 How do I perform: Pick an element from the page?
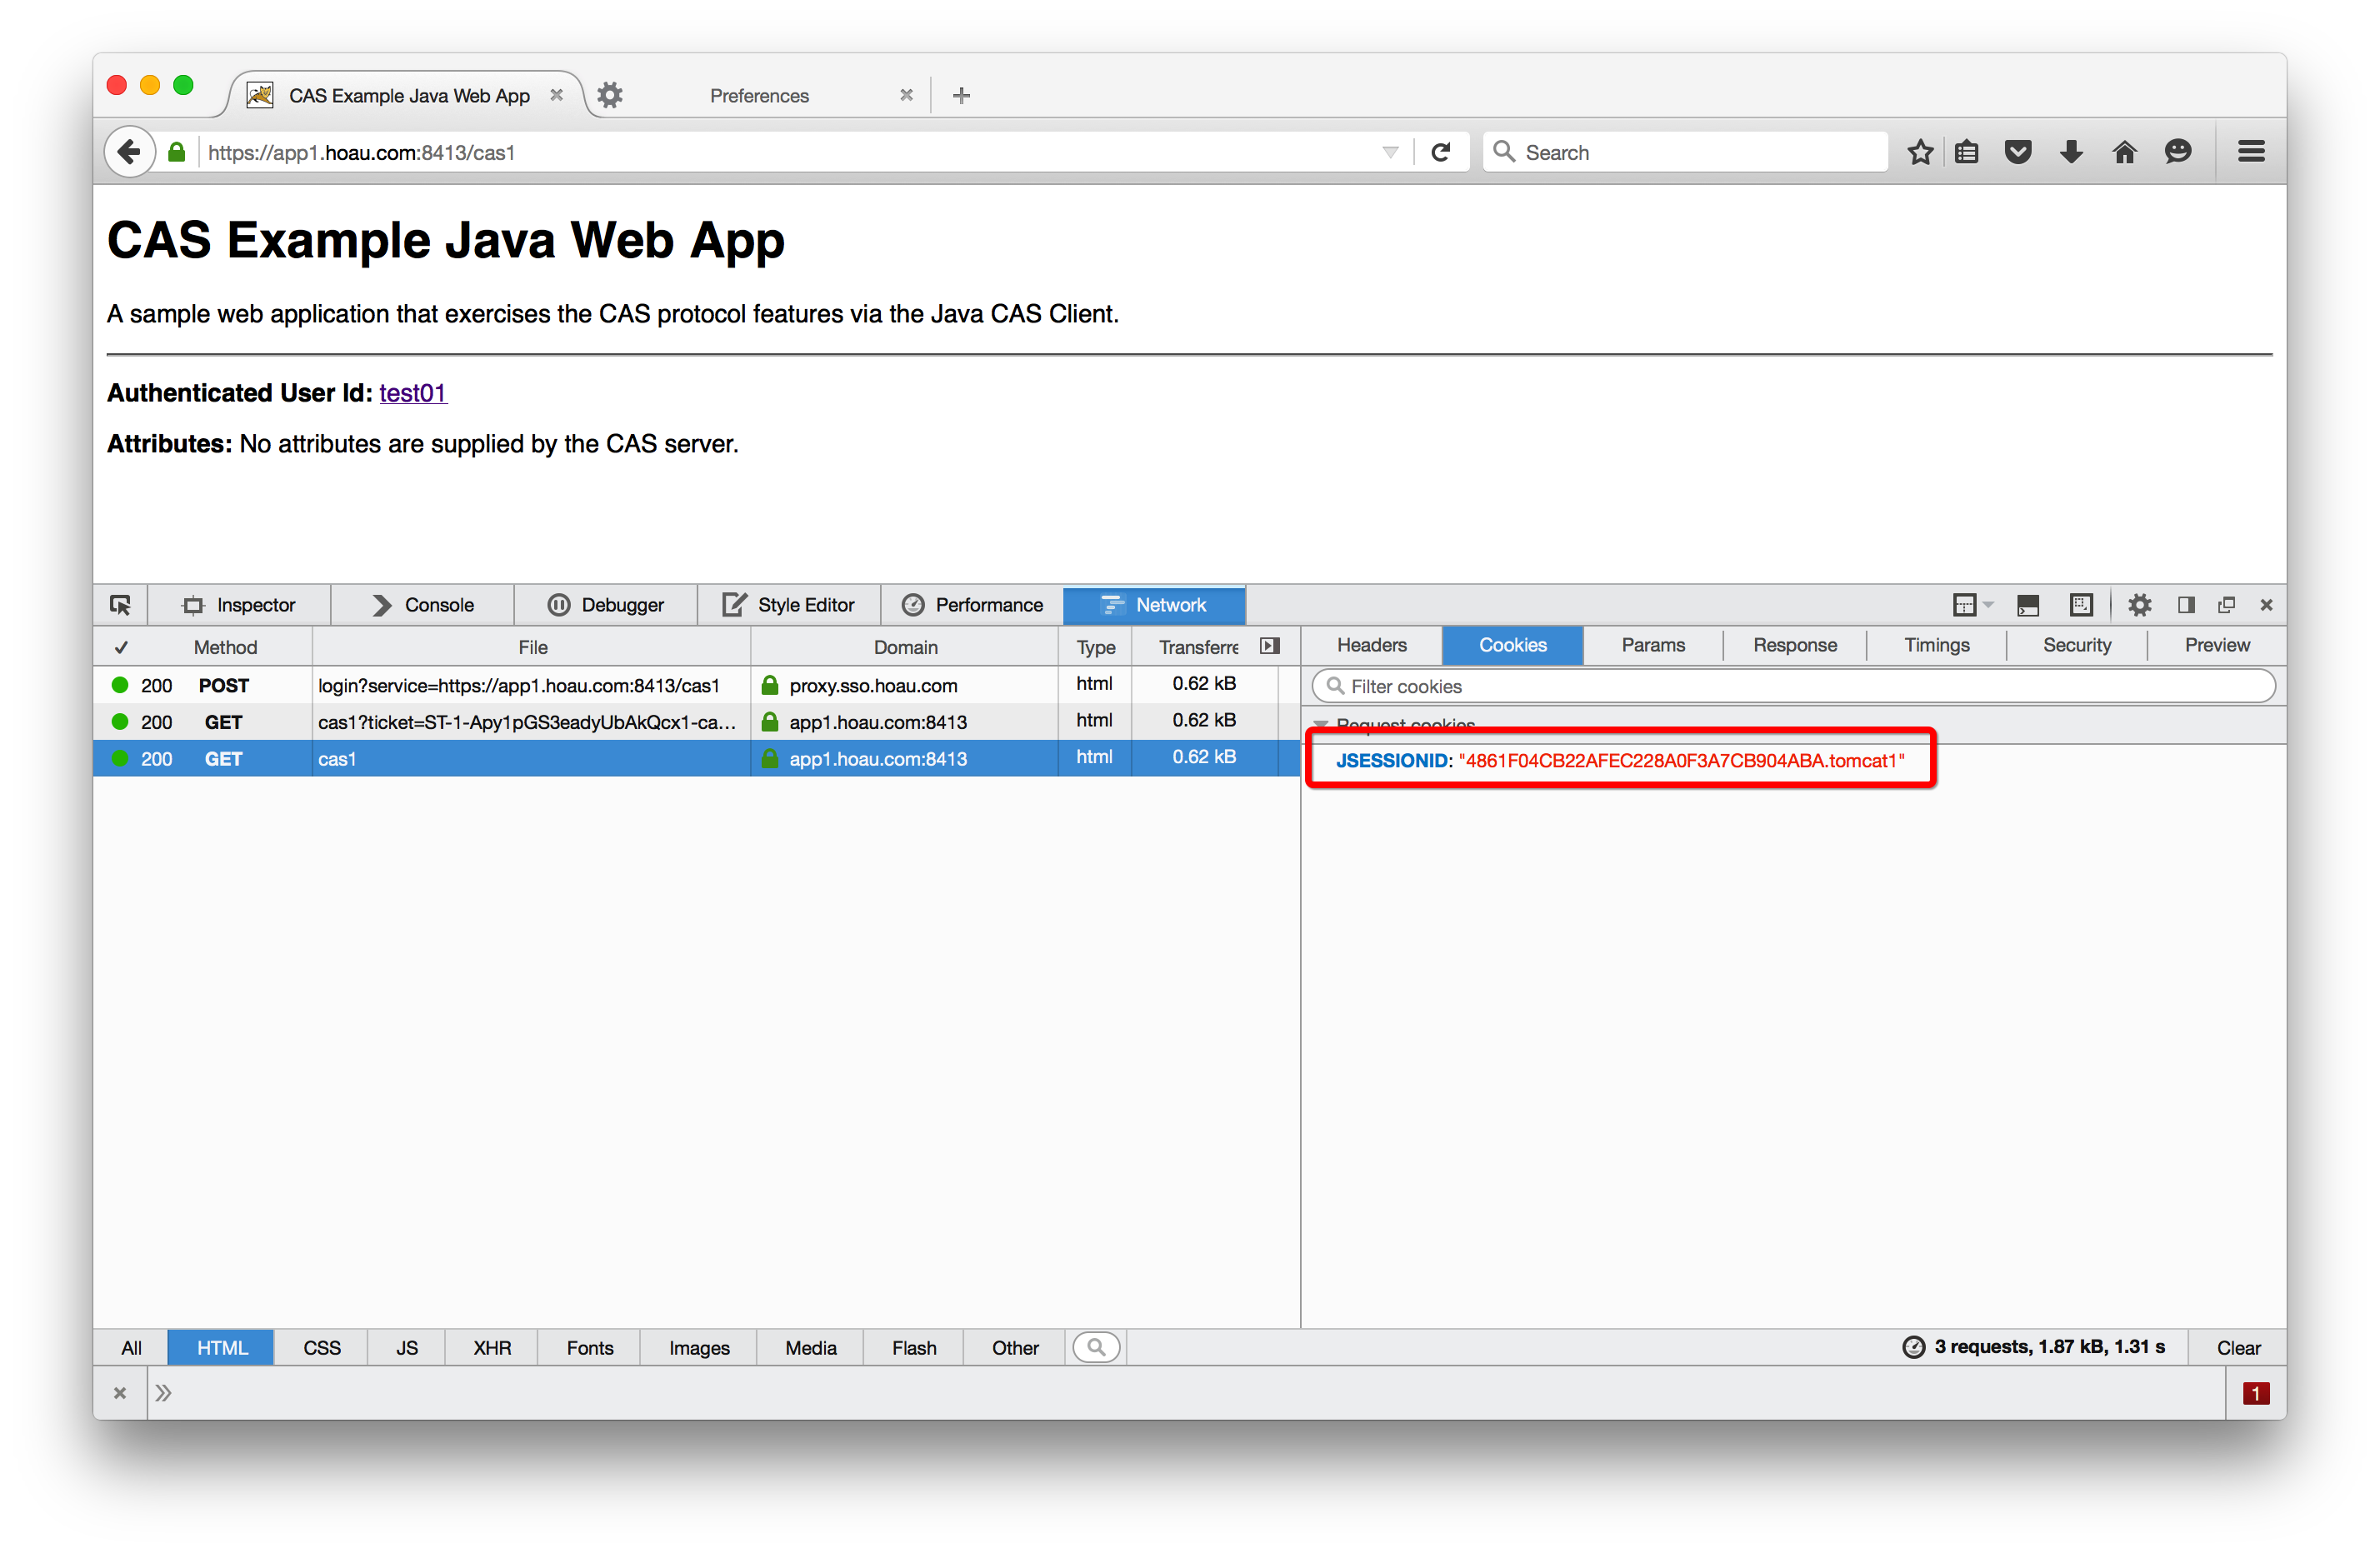pyautogui.click(x=120, y=605)
